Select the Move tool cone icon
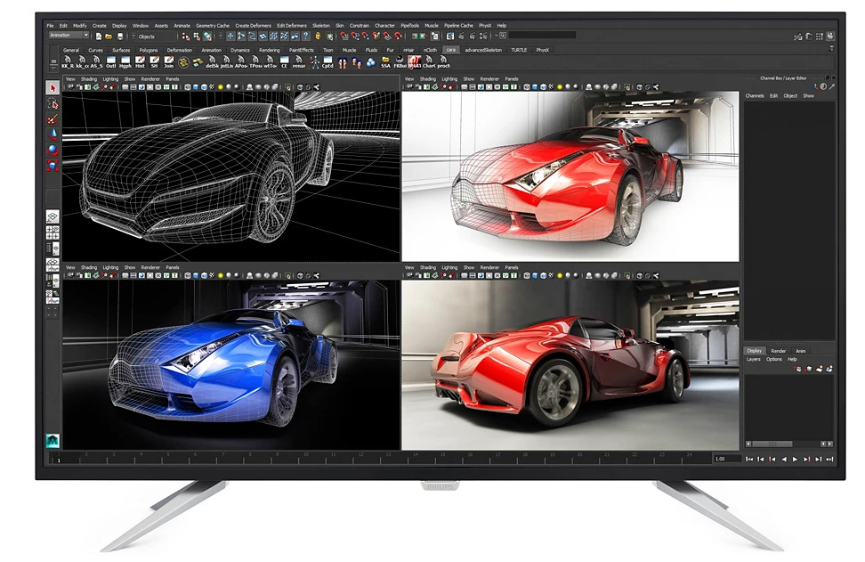 pyautogui.click(x=53, y=134)
